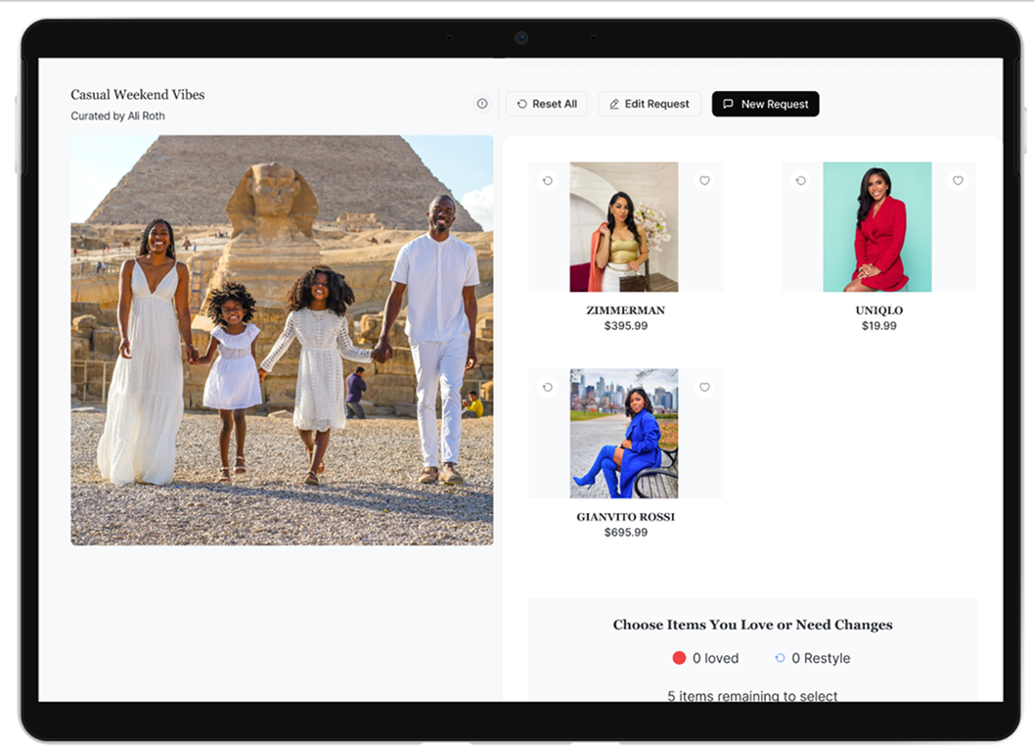The height and width of the screenshot is (750, 1035).
Task: Click the blue Restyle counter icon
Action: click(x=780, y=658)
